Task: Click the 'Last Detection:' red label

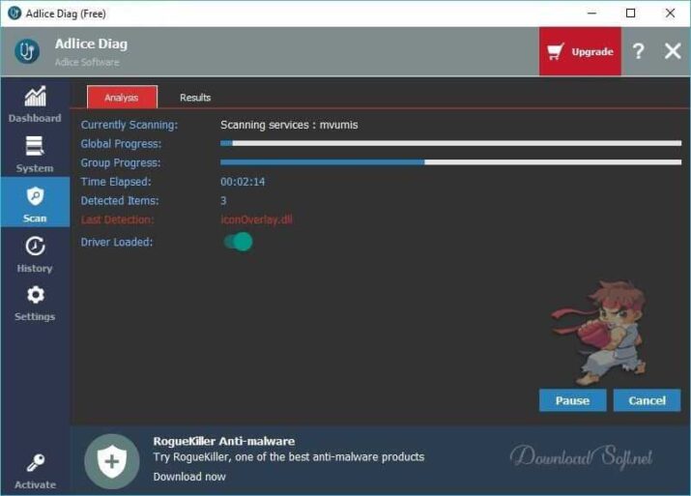Action: pyautogui.click(x=117, y=219)
